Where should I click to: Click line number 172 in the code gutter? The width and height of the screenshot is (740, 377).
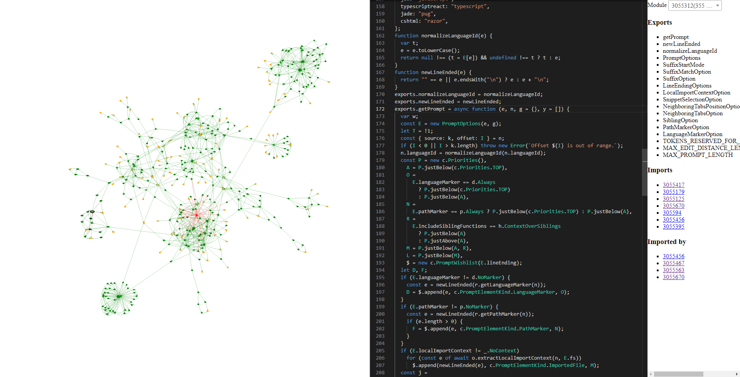380,109
